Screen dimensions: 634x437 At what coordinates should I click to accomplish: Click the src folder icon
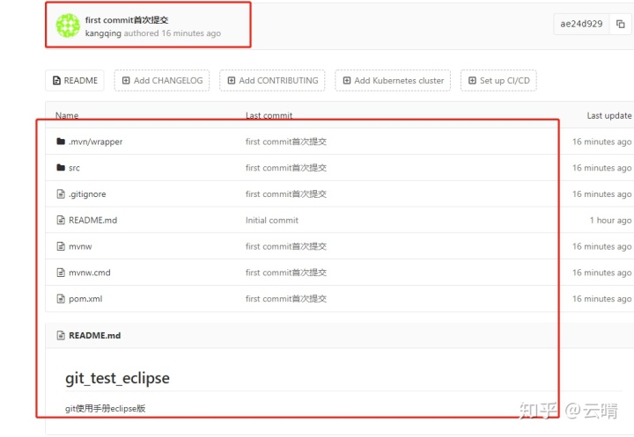tap(61, 168)
